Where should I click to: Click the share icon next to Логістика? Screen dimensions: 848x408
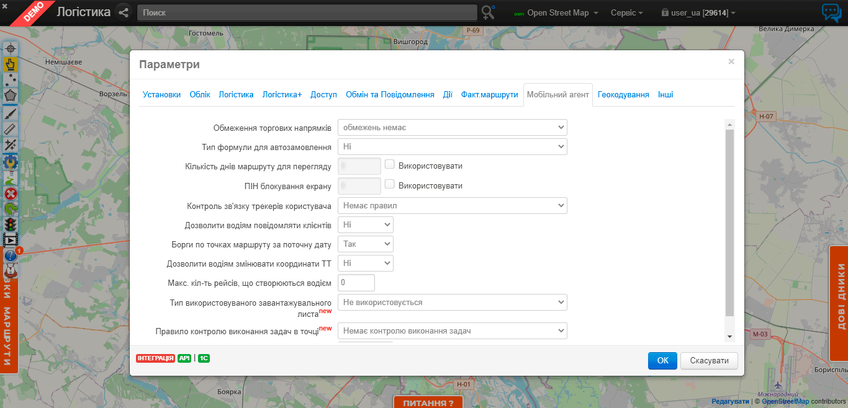124,12
